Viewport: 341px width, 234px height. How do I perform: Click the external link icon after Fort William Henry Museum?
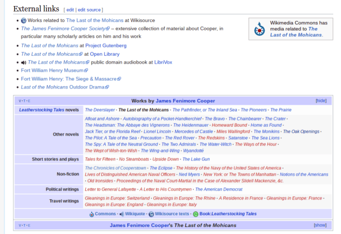(x=86, y=70)
